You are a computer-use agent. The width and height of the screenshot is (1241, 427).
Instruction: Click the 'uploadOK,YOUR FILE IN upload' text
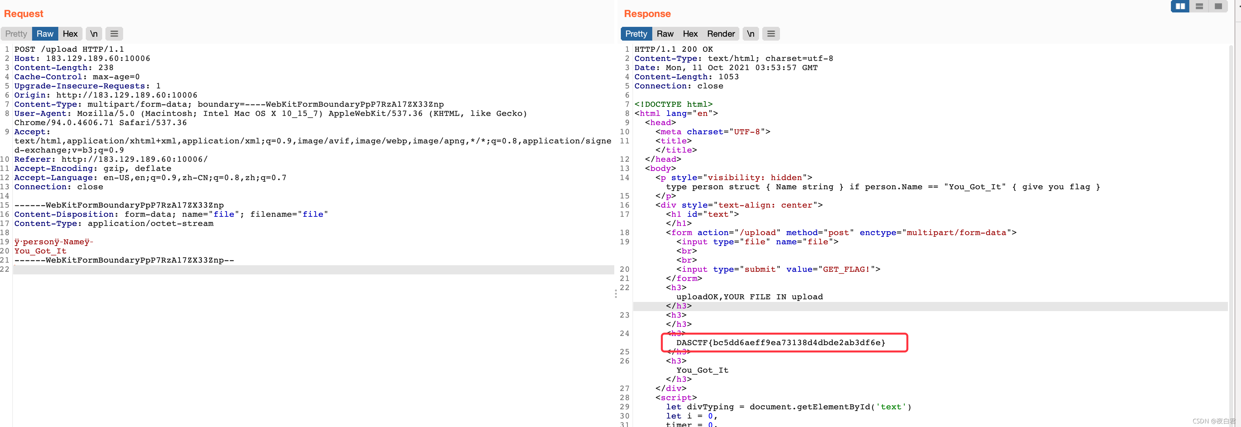pyautogui.click(x=750, y=297)
